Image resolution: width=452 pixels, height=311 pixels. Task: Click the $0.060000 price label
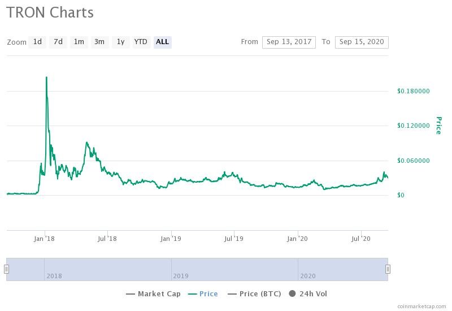[414, 161]
